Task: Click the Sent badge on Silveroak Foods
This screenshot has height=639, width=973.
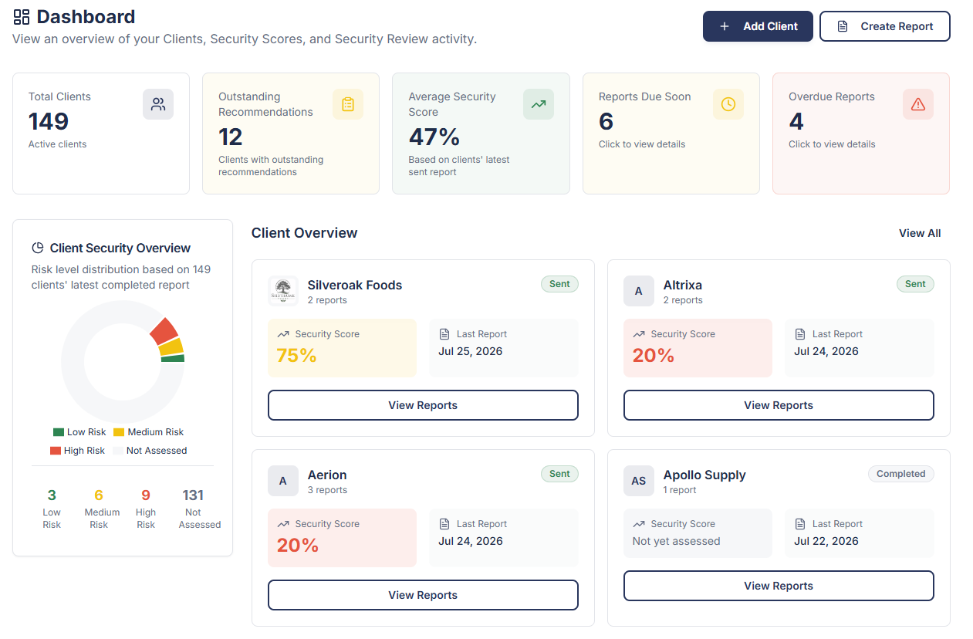Action: [559, 284]
